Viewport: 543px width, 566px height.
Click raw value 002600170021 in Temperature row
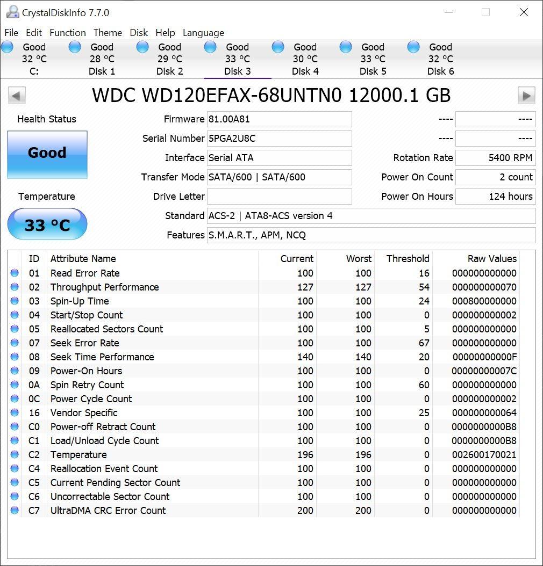[x=484, y=454]
